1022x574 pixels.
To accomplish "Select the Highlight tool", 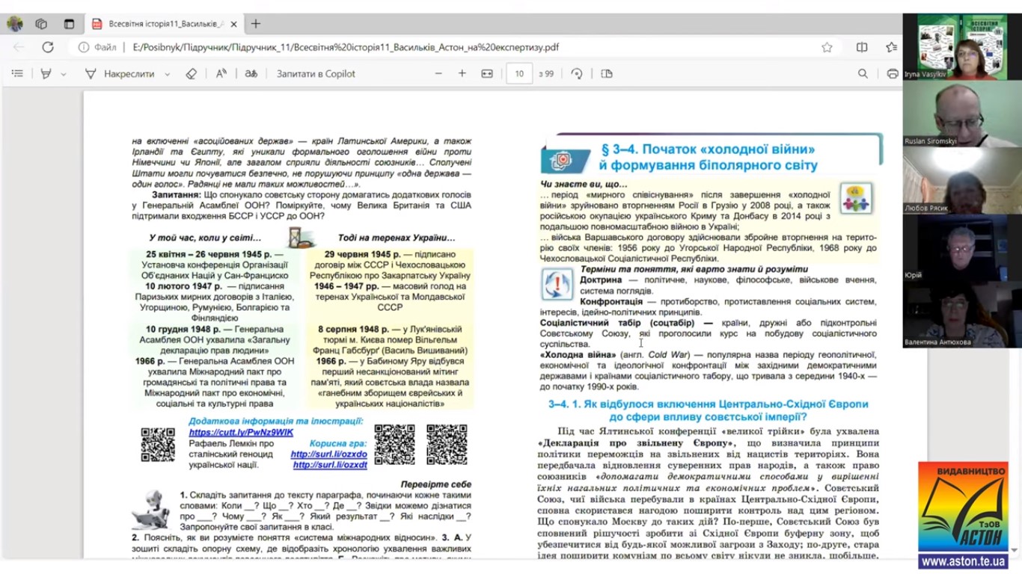I will [46, 74].
